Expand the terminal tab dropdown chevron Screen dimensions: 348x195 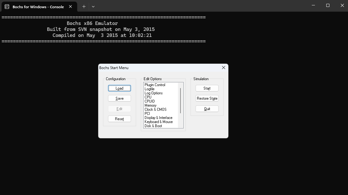coord(93,6)
